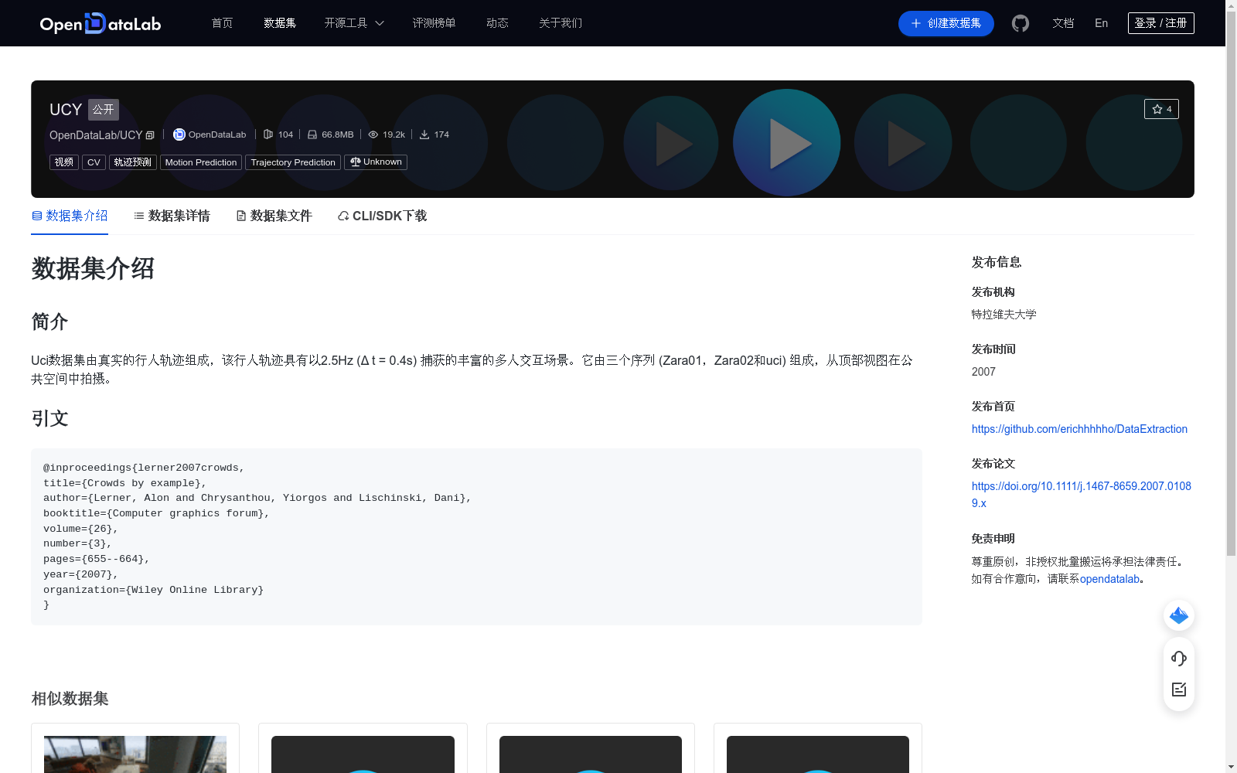The width and height of the screenshot is (1237, 773).
Task: Click the second similar dataset card
Action: click(x=363, y=748)
